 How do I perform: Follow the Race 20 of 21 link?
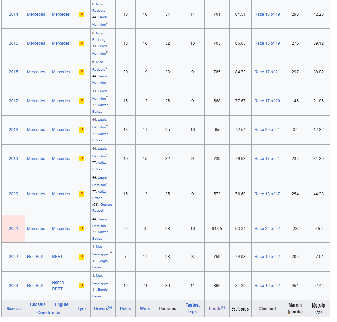(267, 130)
